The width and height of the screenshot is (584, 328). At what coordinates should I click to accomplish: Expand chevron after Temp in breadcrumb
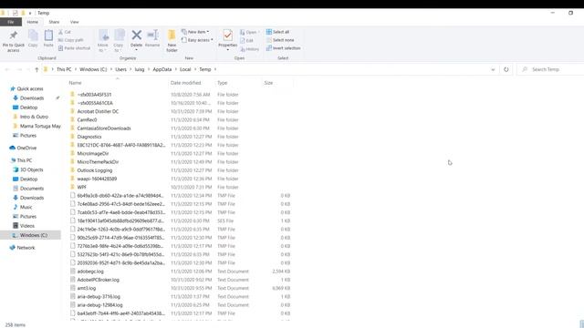click(x=215, y=69)
